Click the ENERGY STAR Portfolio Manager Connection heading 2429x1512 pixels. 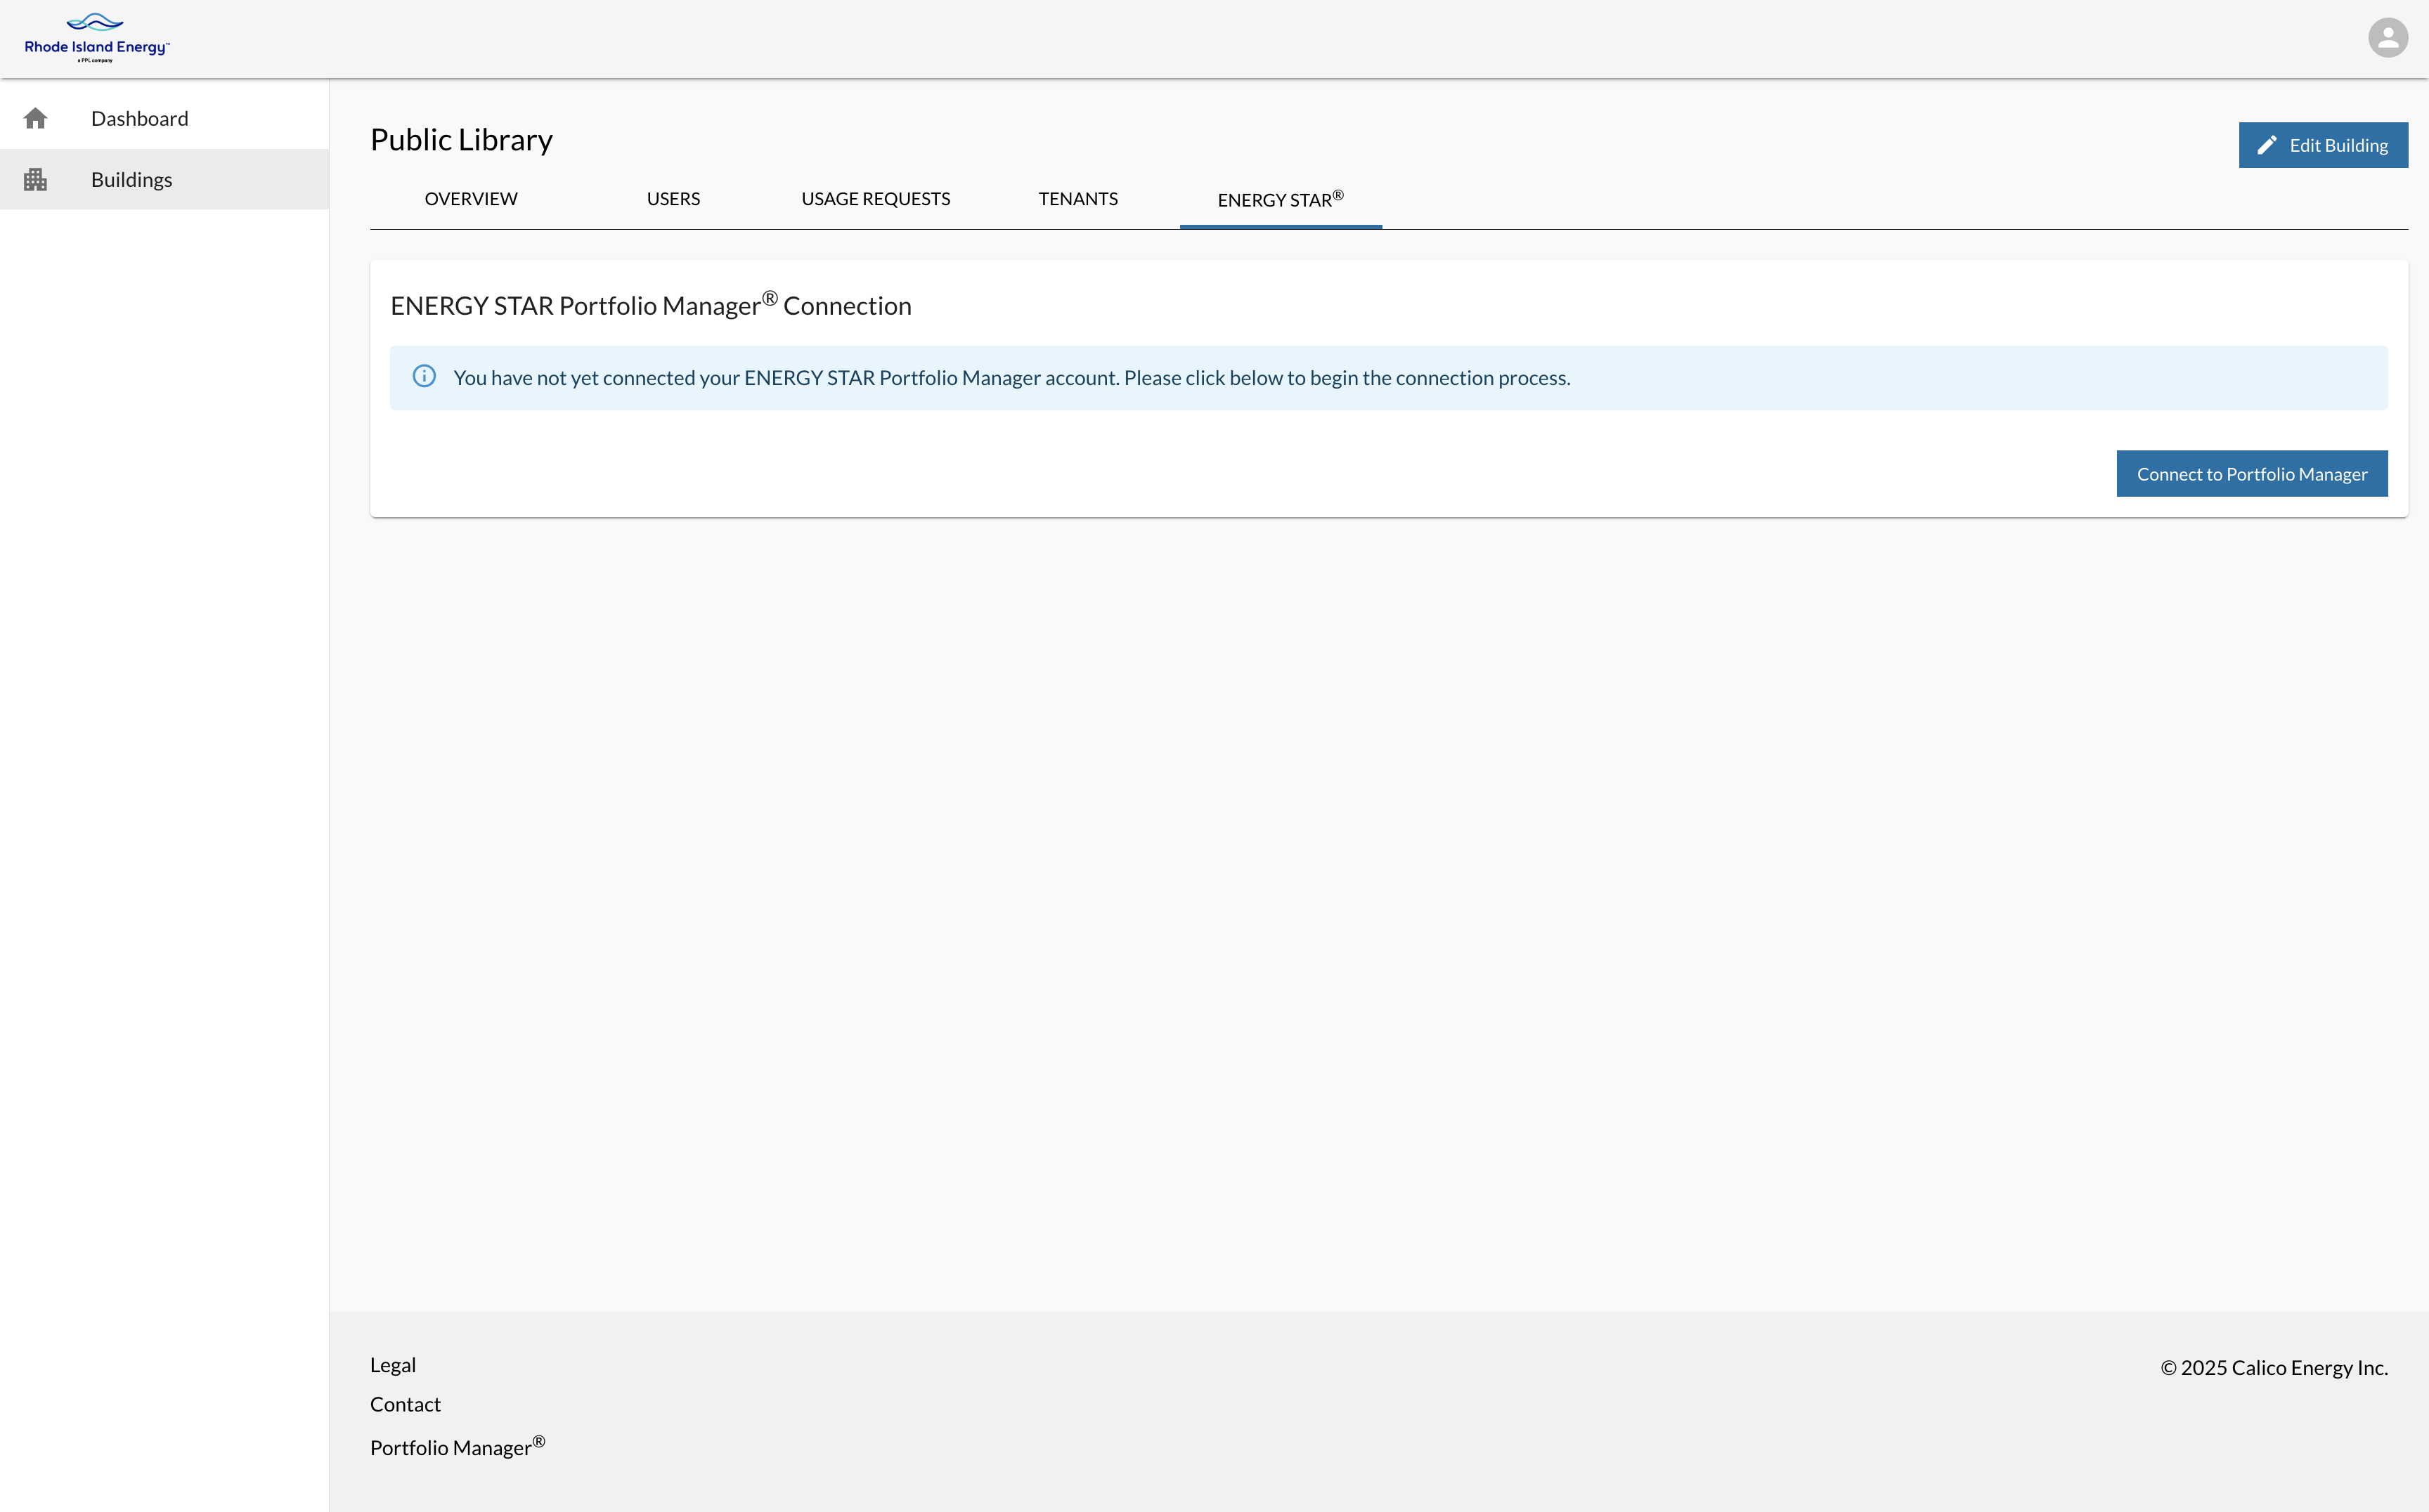(x=652, y=305)
